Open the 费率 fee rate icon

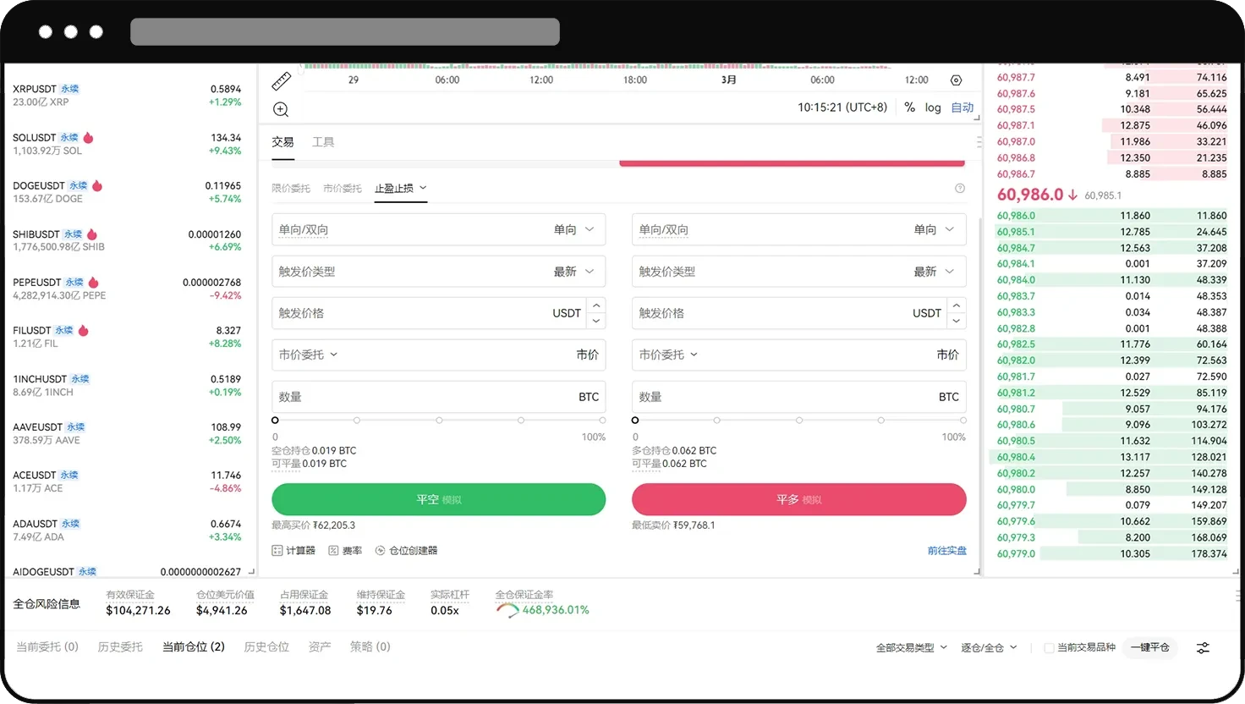(x=345, y=551)
